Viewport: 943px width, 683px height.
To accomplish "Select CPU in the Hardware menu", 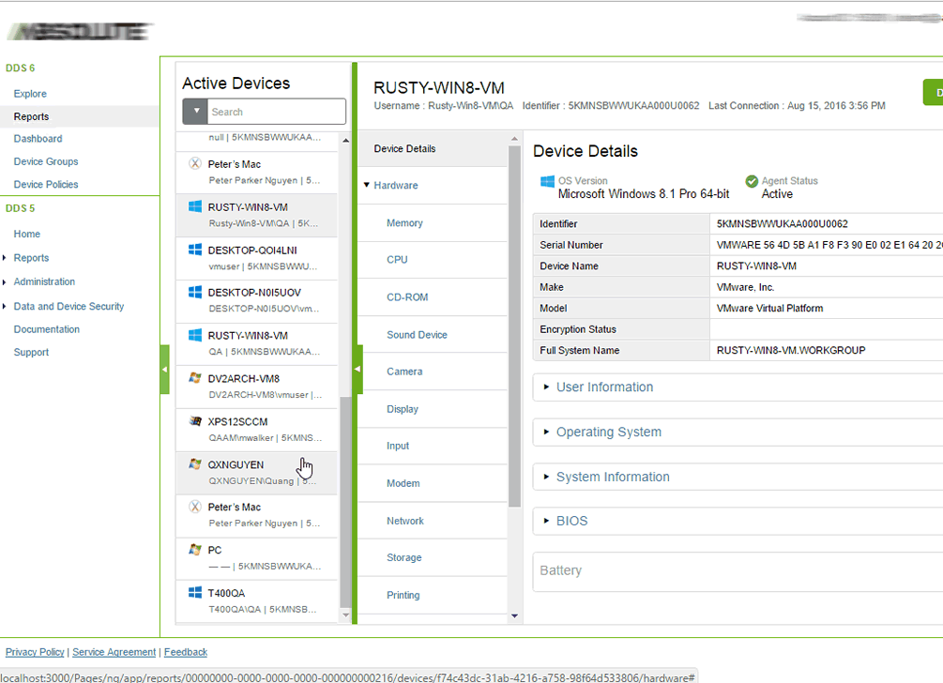I will [x=397, y=259].
